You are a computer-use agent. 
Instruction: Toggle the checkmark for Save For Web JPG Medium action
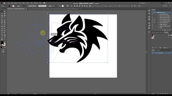point(152,21)
